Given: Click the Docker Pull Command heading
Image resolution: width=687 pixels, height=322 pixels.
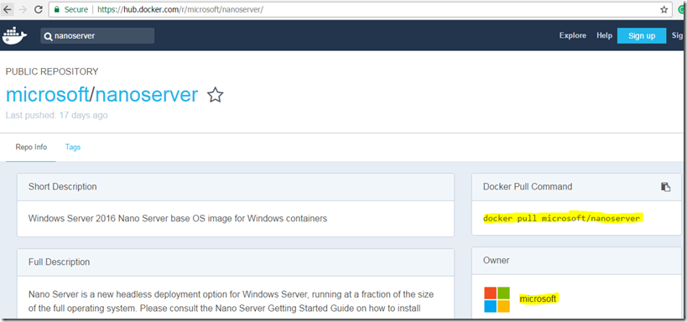Looking at the screenshot, I should pyautogui.click(x=528, y=187).
